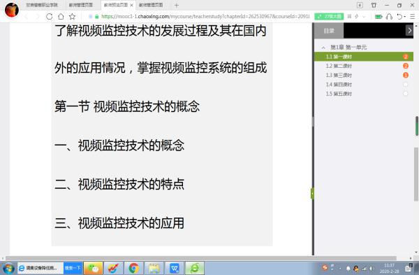
Task: Open the green 360 browser in taskbar
Action: [x=195, y=268]
